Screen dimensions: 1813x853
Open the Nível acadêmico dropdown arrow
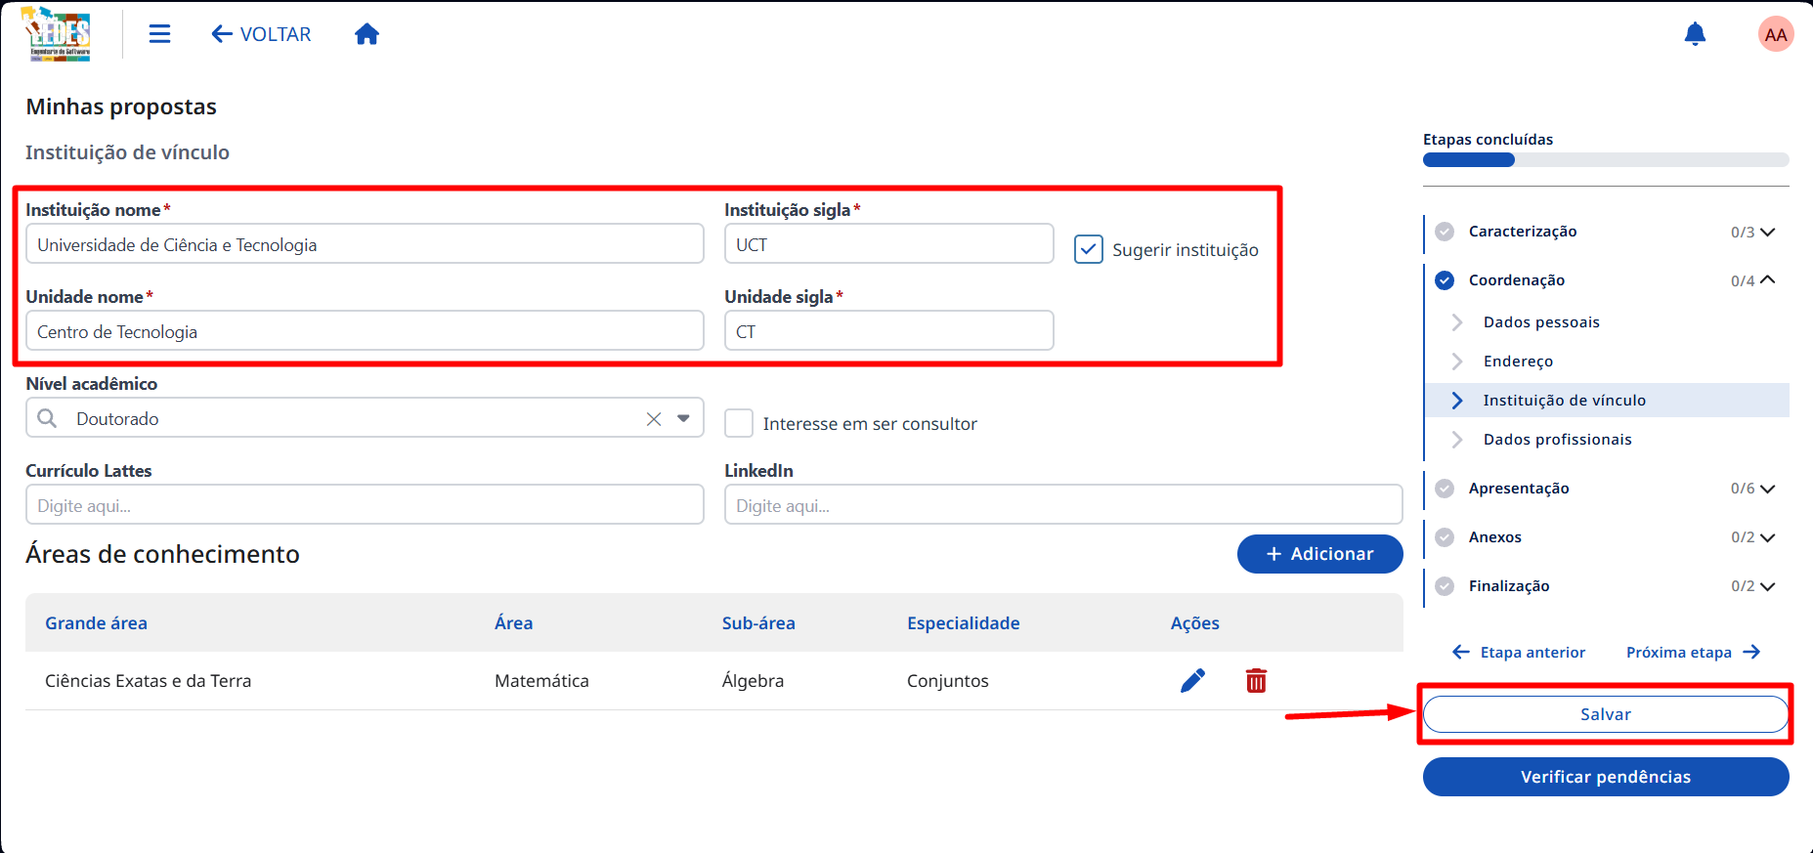683,418
